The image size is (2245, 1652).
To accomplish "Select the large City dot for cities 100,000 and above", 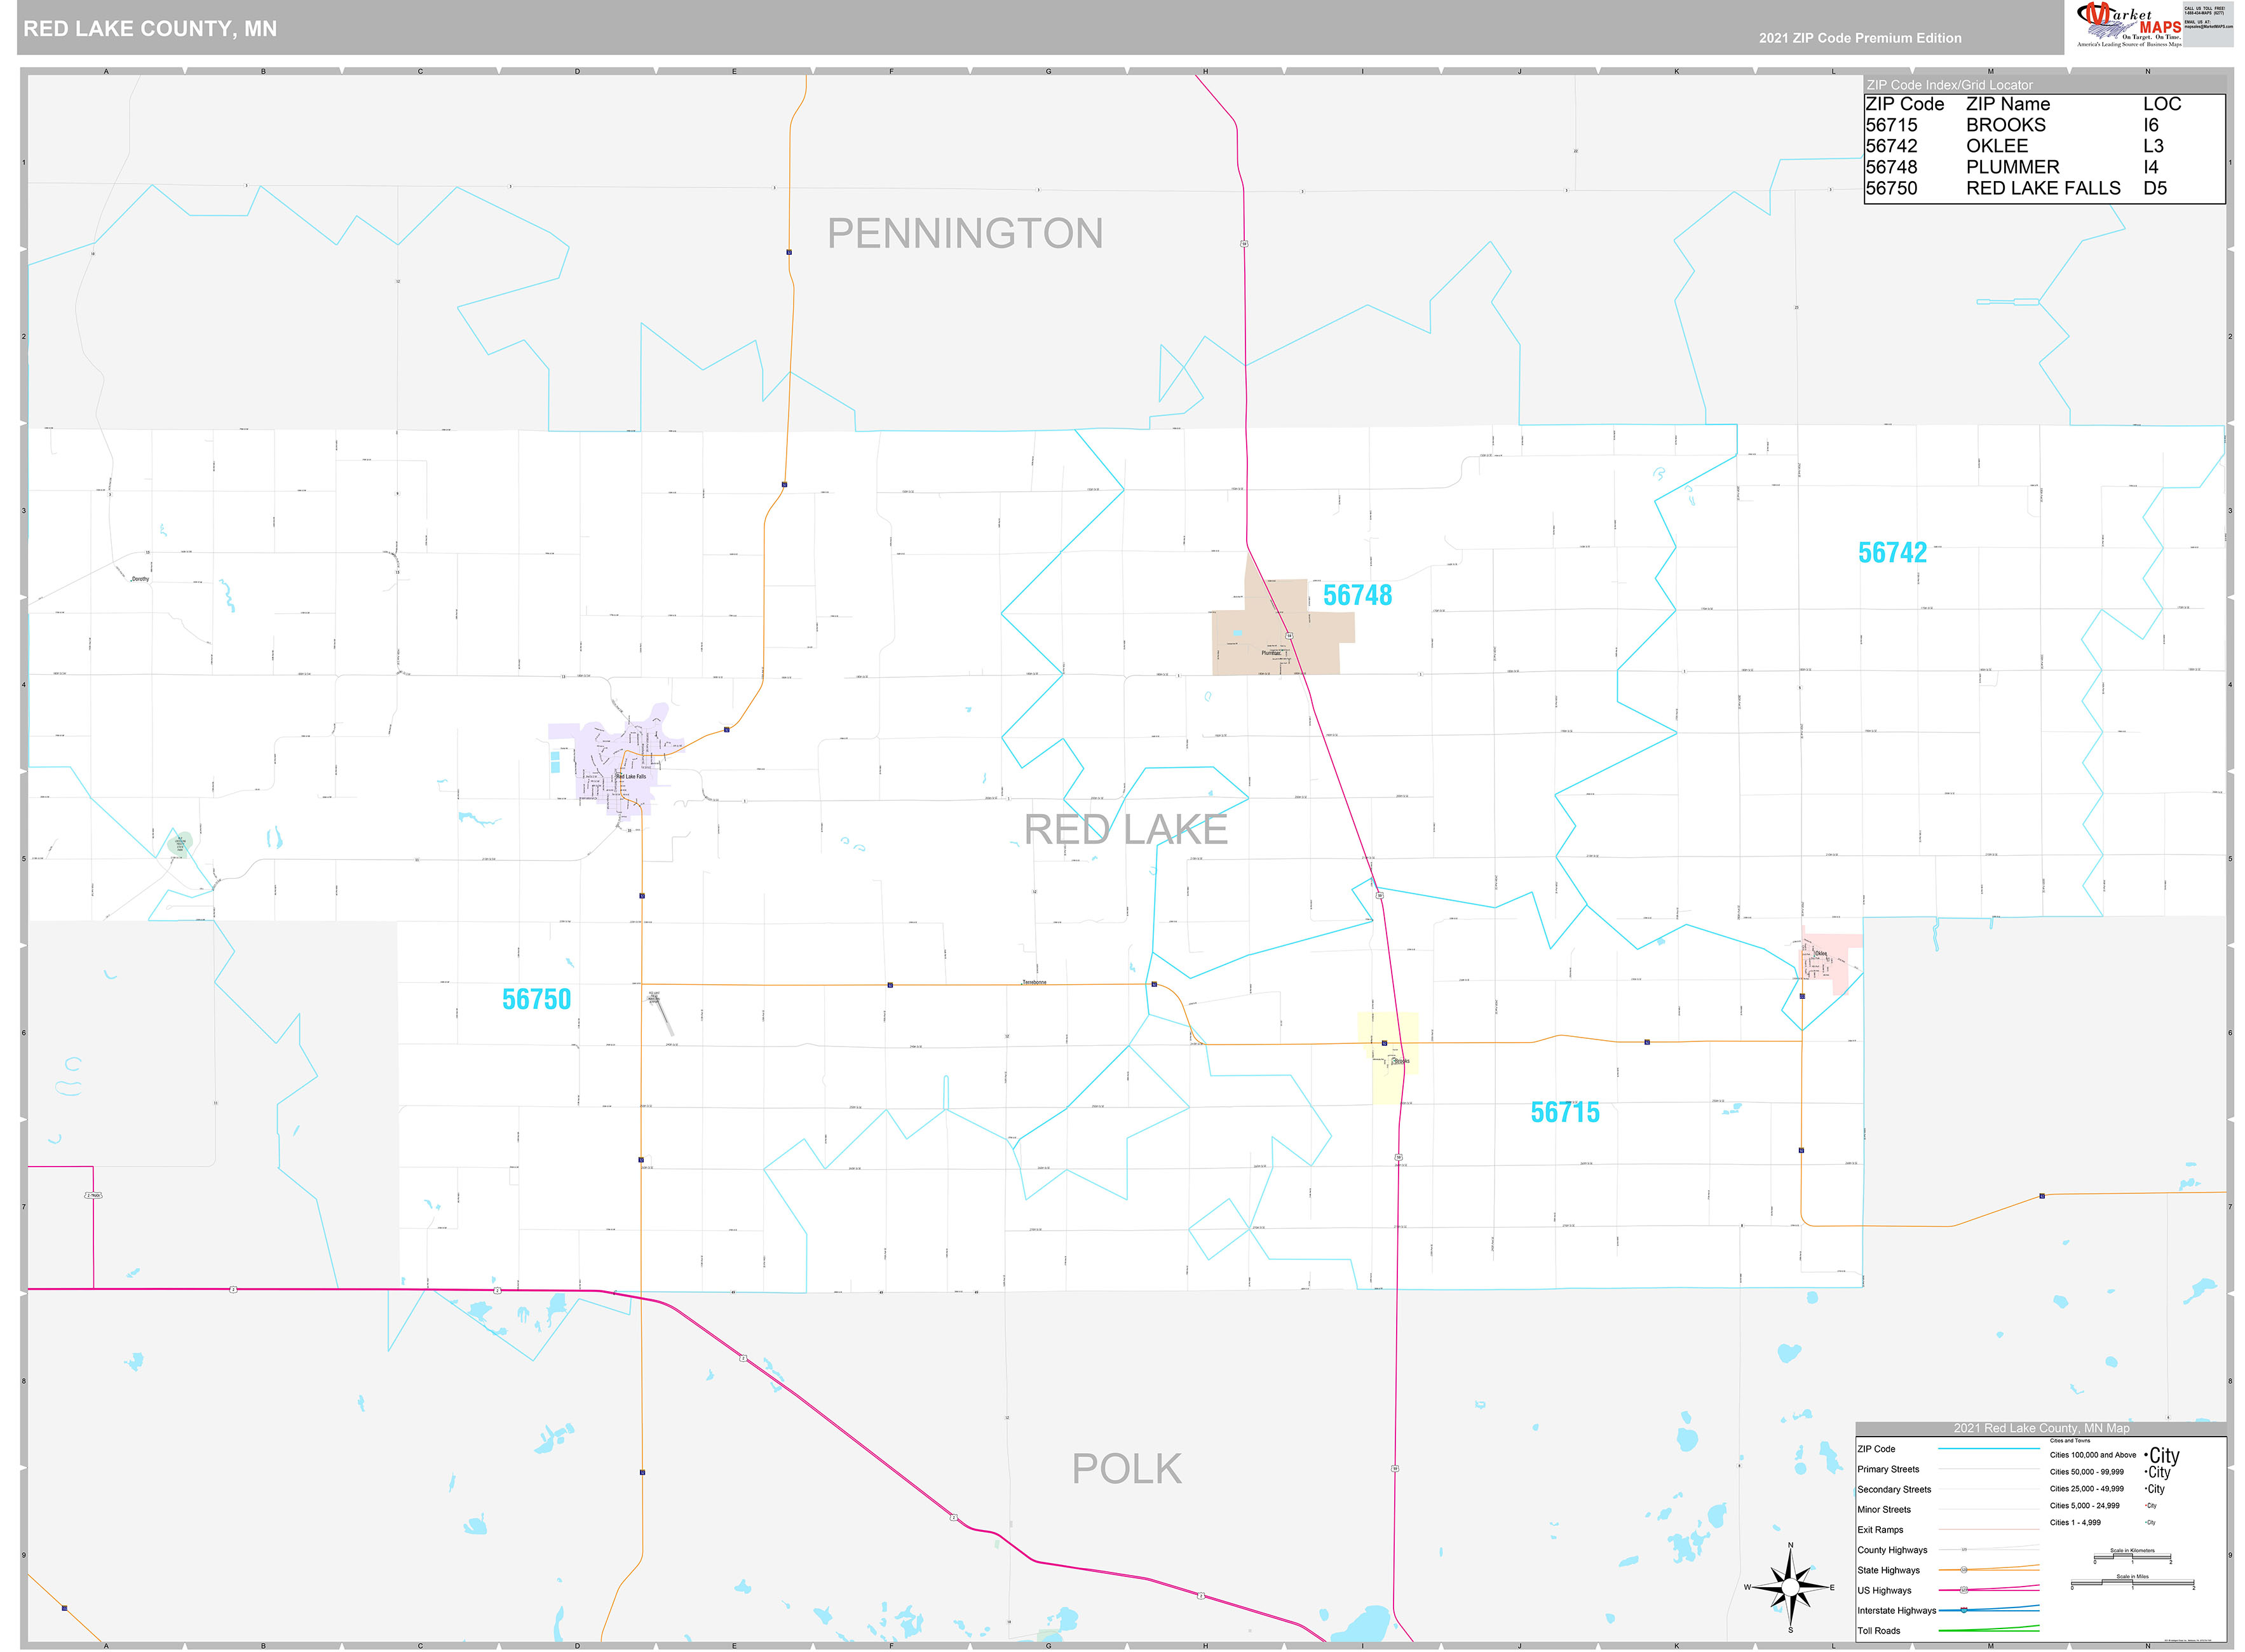I will pyautogui.click(x=2147, y=1455).
